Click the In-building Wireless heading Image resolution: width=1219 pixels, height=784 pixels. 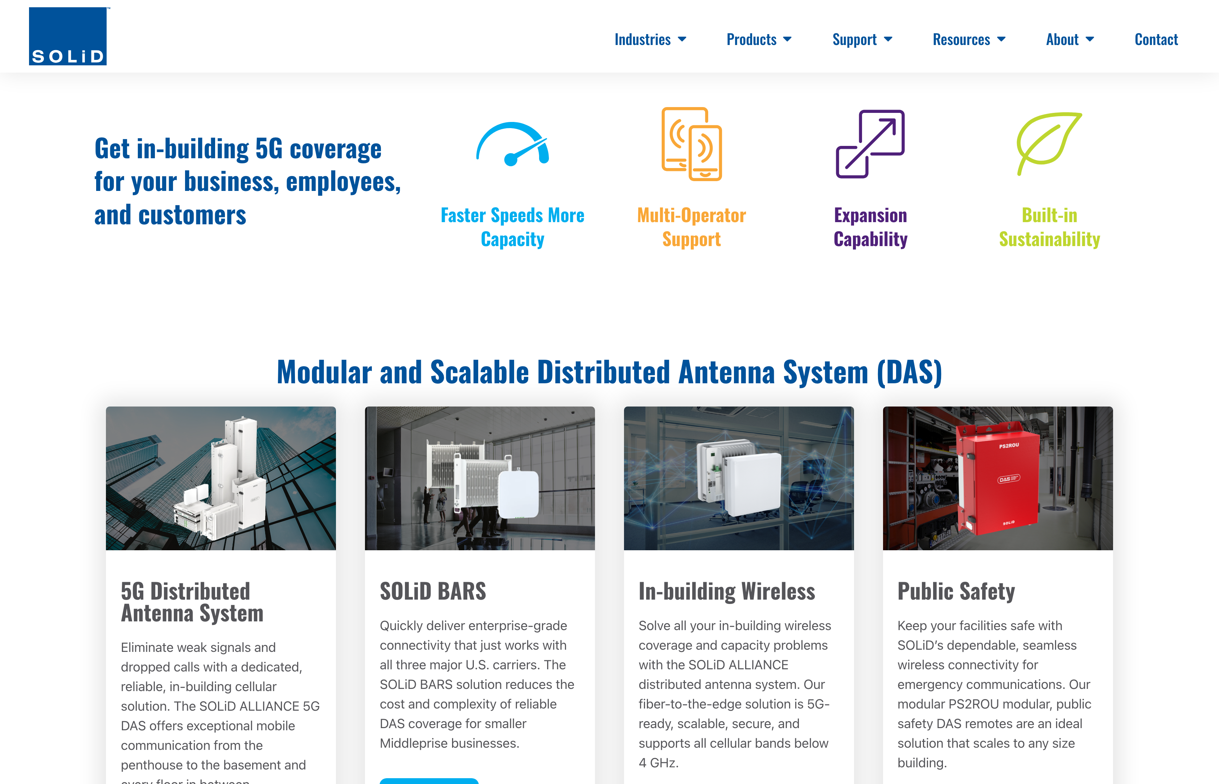tap(727, 591)
